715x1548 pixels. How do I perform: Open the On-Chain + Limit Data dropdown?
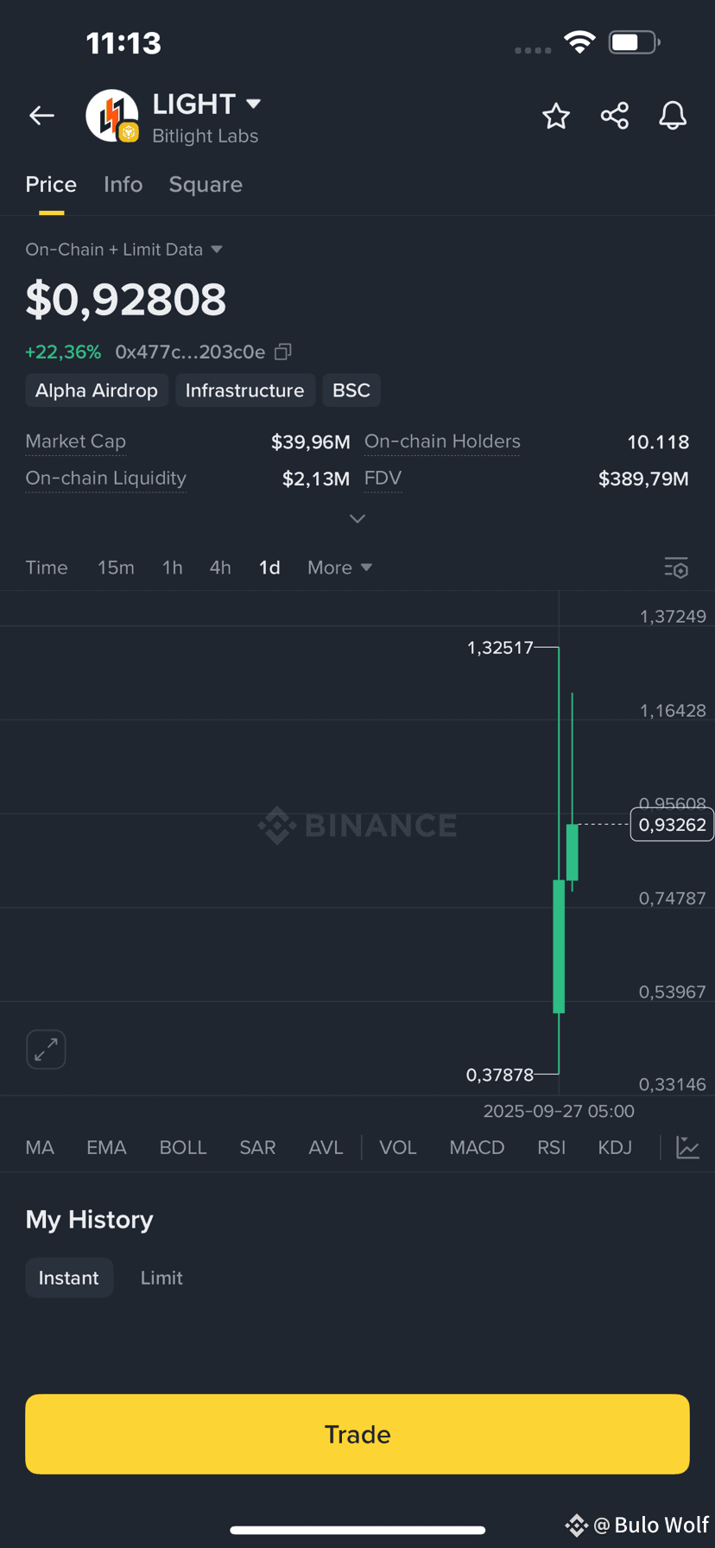click(125, 250)
